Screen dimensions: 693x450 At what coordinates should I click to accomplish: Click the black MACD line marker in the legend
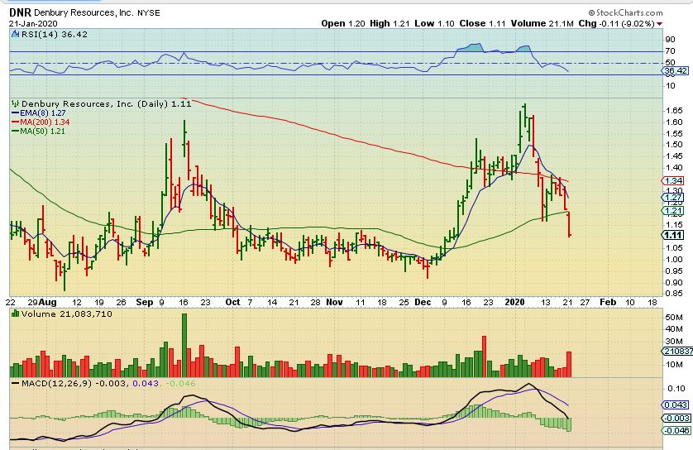click(x=16, y=383)
